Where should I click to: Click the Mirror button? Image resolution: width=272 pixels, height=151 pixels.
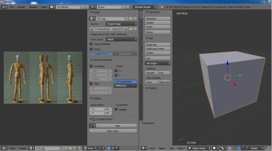pos(158,32)
